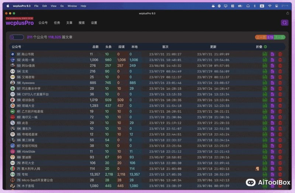Open the Edit menu in menu bar

[45, 6]
